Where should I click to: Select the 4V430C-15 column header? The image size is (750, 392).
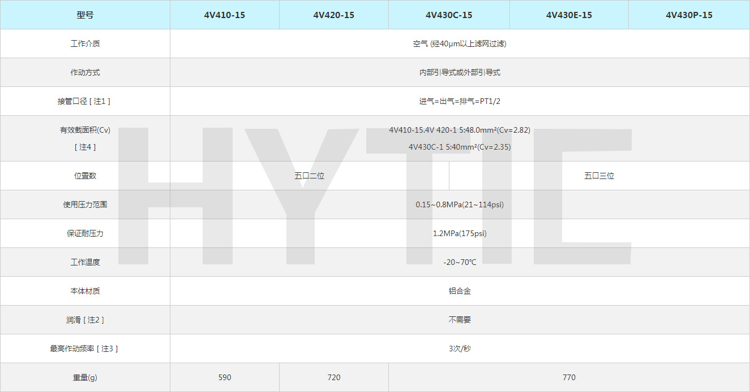tap(449, 15)
